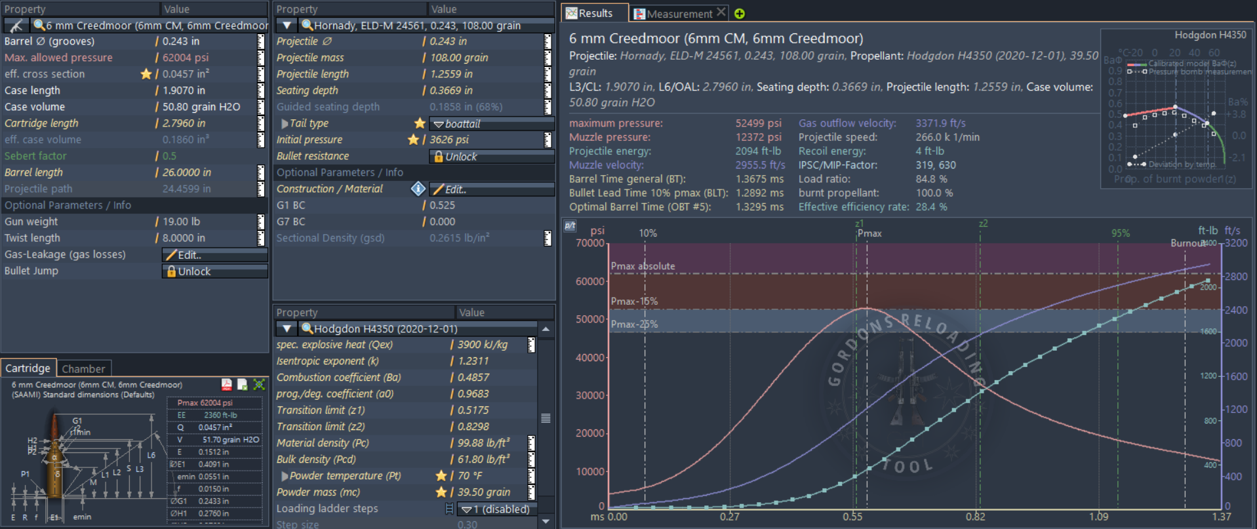The image size is (1257, 529).
Task: Click the green crossed-arrows icon in Cartridge panel
Action: [x=259, y=385]
